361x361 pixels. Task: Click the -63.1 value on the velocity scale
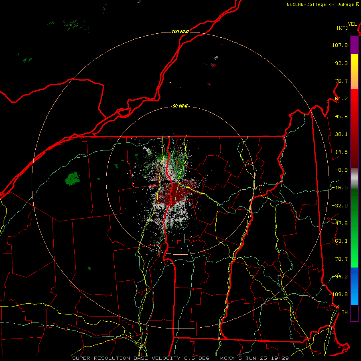(340, 241)
